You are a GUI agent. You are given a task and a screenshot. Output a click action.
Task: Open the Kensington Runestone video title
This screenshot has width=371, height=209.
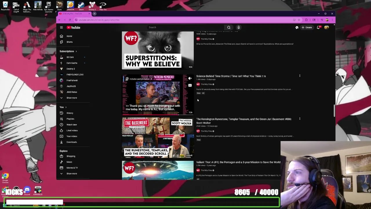pos(244,121)
